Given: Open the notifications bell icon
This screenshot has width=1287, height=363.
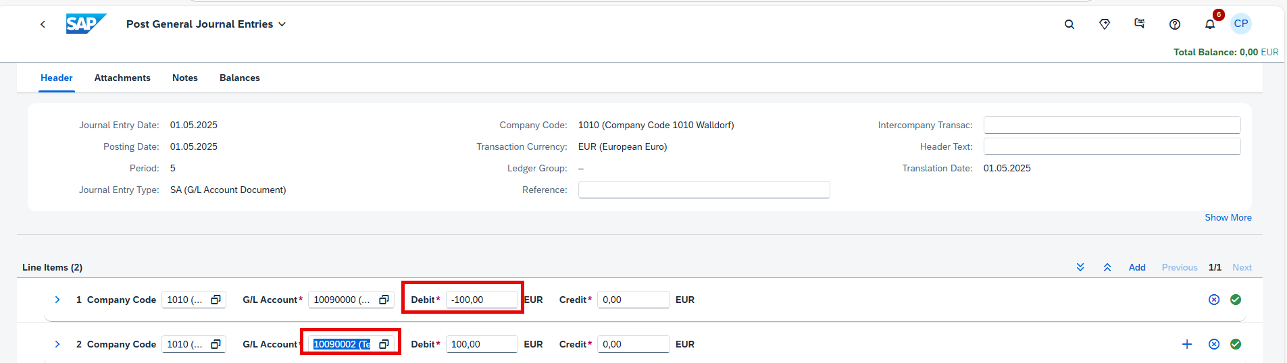Looking at the screenshot, I should tap(1210, 24).
